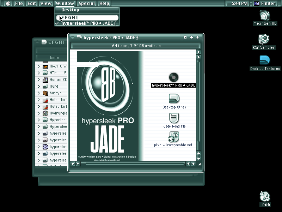The height and width of the screenshot is (212, 282).
Task: Click the Finder application menu icon
Action: (x=257, y=4)
